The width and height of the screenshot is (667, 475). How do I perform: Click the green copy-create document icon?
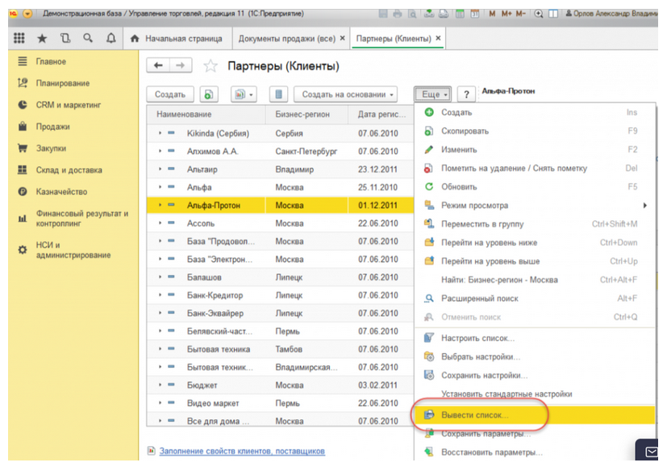click(210, 94)
